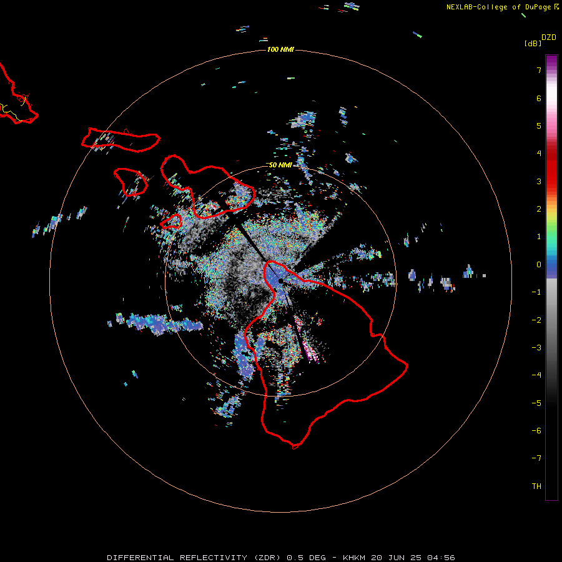Click the 2 value on color scale
This screenshot has width=562, height=562.
(539, 209)
